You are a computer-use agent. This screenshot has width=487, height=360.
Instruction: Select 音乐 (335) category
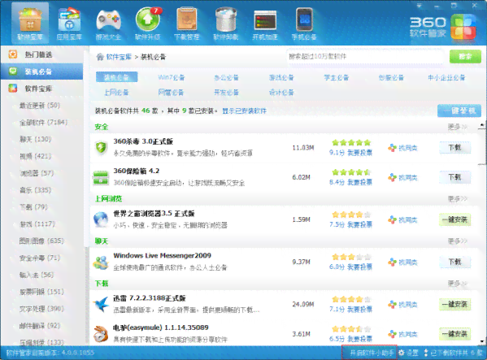pos(36,190)
